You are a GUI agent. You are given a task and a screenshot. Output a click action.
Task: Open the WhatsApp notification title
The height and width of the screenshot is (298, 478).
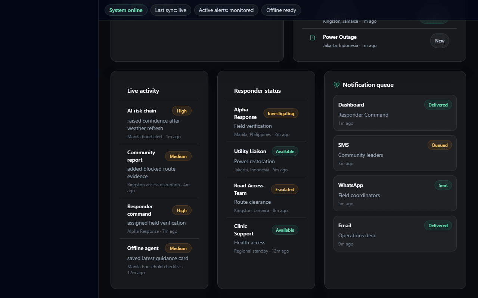pos(351,185)
